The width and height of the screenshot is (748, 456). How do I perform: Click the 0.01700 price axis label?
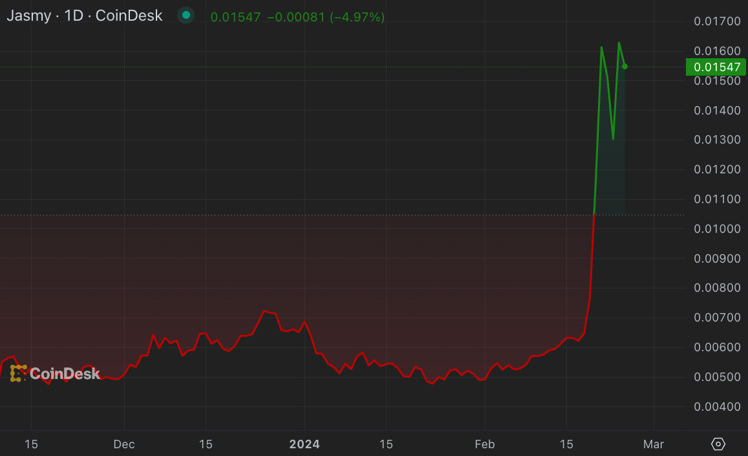tap(717, 21)
